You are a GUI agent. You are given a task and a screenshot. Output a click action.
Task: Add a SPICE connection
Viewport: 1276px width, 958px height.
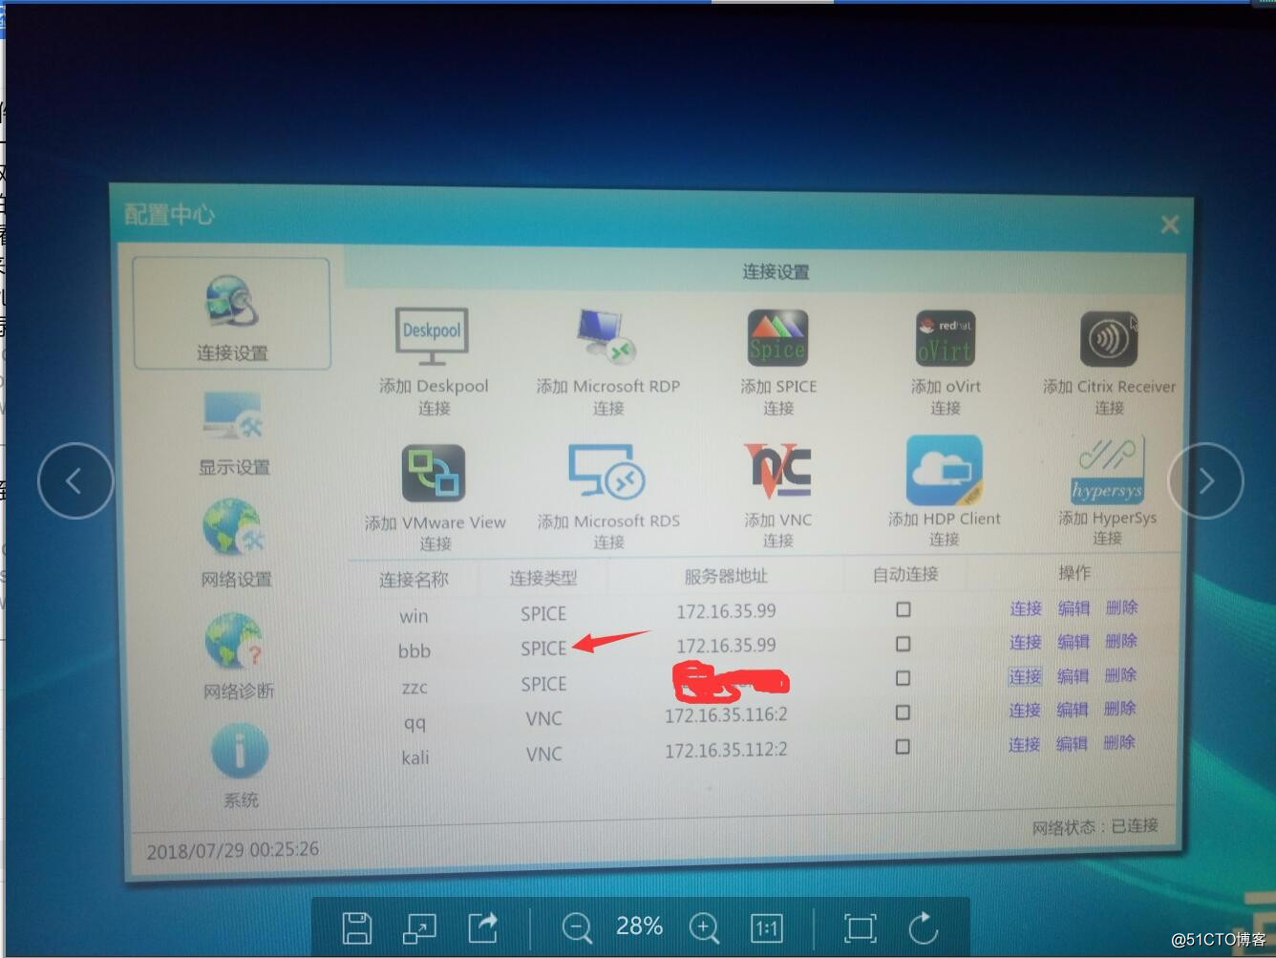pyautogui.click(x=777, y=362)
